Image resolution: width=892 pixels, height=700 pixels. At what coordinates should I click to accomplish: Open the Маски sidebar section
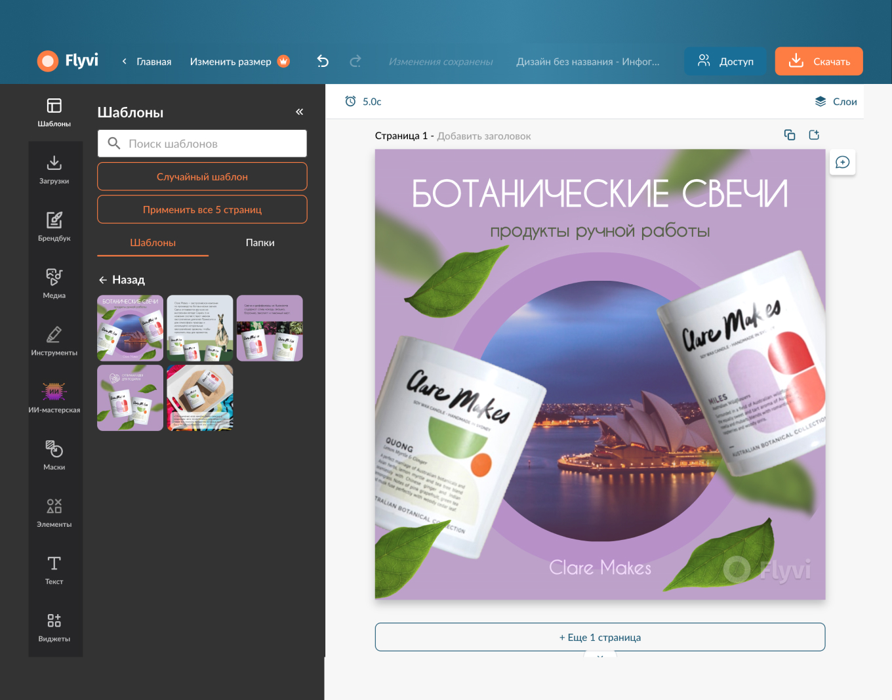pos(54,455)
